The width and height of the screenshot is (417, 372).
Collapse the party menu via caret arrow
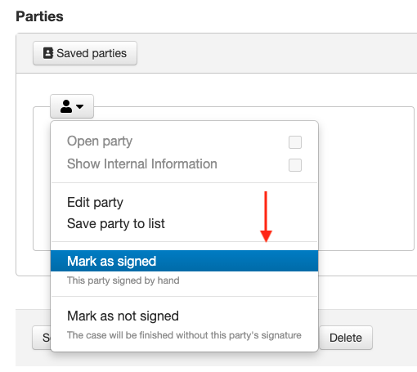point(80,106)
